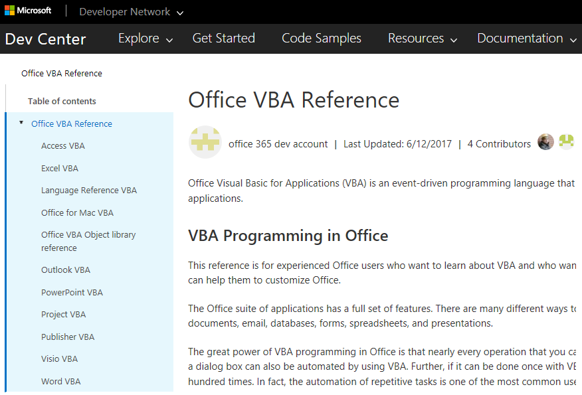Go to Outlook VBA

tap(66, 270)
